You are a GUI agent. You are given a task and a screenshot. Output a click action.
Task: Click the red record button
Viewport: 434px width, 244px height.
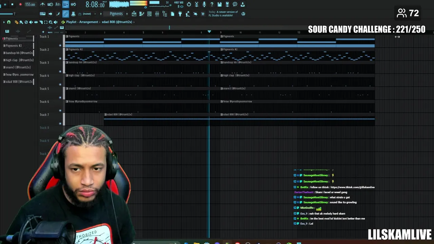click(20, 4)
